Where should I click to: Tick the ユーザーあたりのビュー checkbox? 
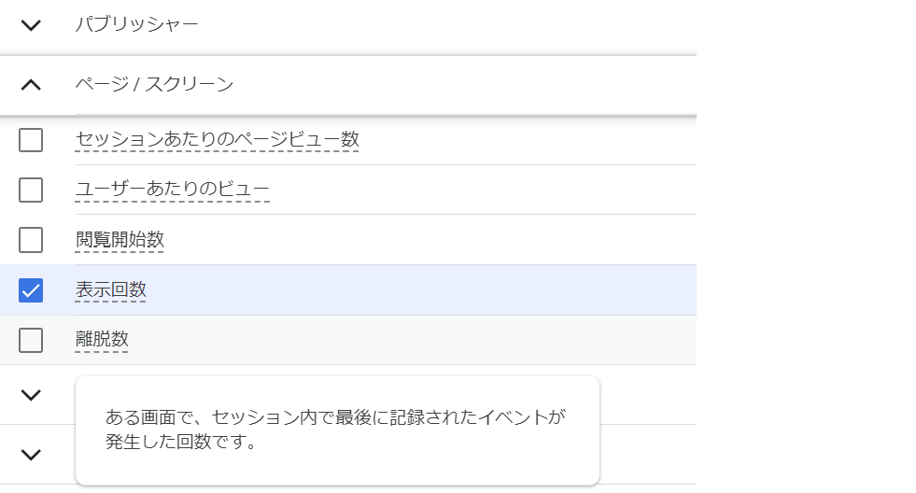[31, 190]
